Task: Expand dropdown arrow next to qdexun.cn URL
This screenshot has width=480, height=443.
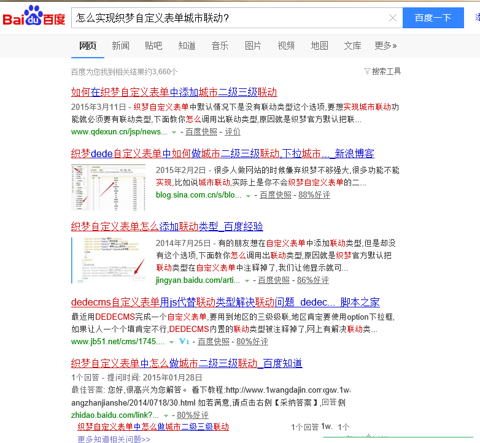Action: pos(174,133)
